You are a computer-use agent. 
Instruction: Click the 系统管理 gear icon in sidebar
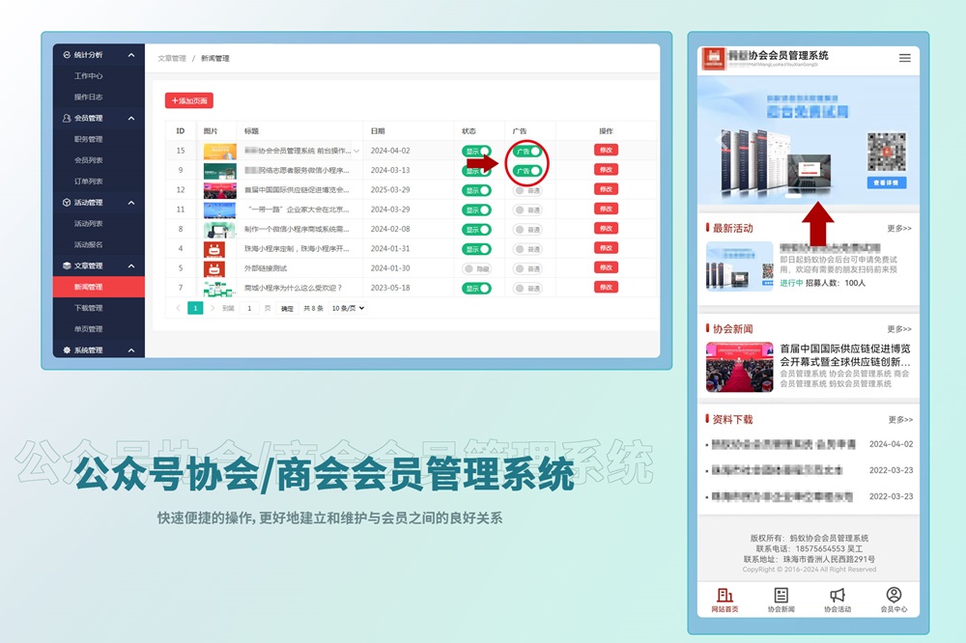coord(66,350)
